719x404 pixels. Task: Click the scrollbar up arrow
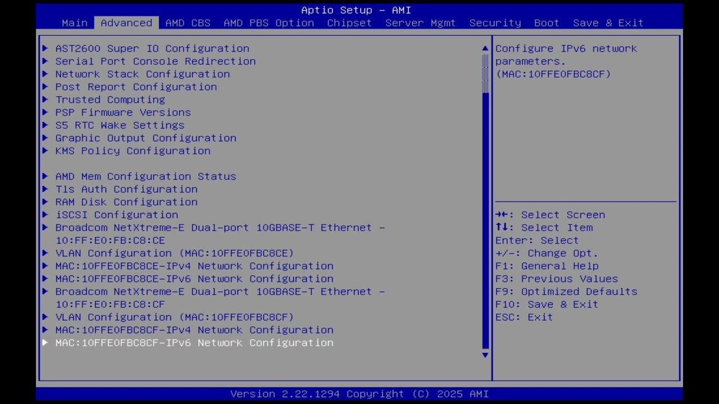(484, 48)
